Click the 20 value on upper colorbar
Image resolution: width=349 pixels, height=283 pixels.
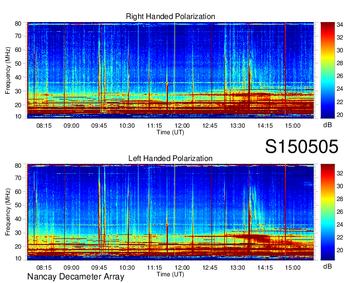tap(340, 115)
